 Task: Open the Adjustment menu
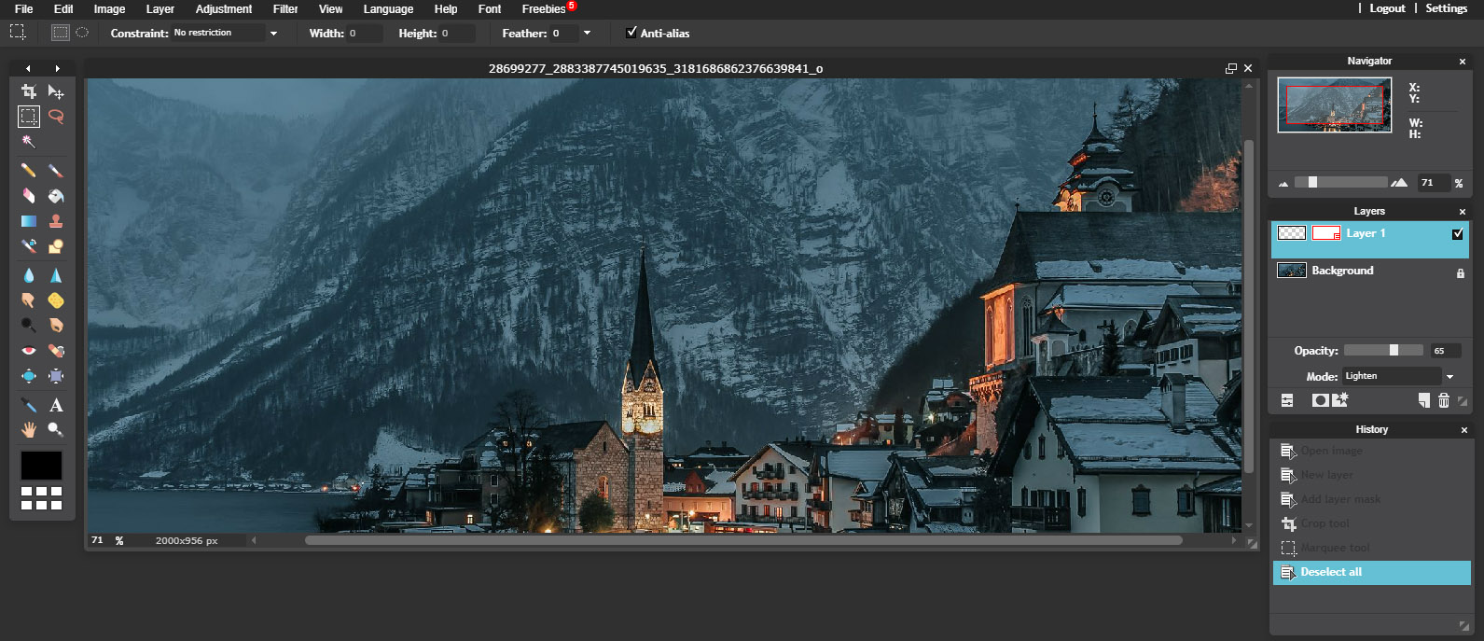(223, 9)
